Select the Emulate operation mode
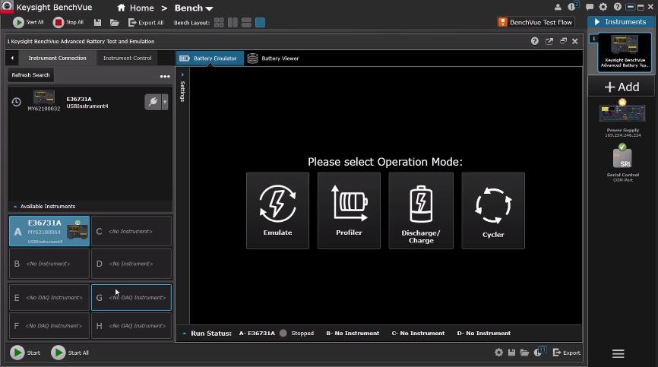This screenshot has width=658, height=367. click(277, 210)
